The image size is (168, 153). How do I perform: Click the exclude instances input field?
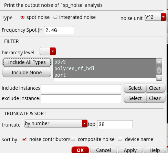(x=81, y=98)
